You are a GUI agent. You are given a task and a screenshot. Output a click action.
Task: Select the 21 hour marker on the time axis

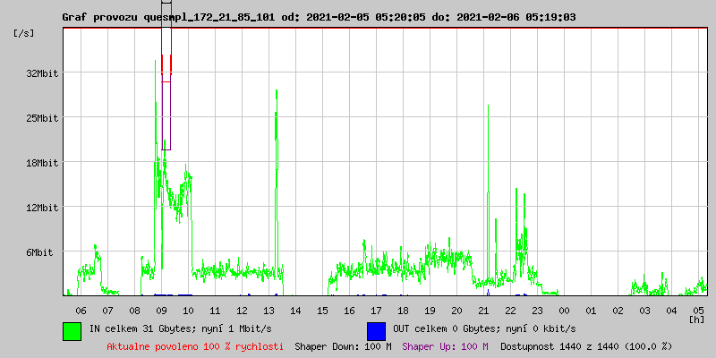pos(483,310)
